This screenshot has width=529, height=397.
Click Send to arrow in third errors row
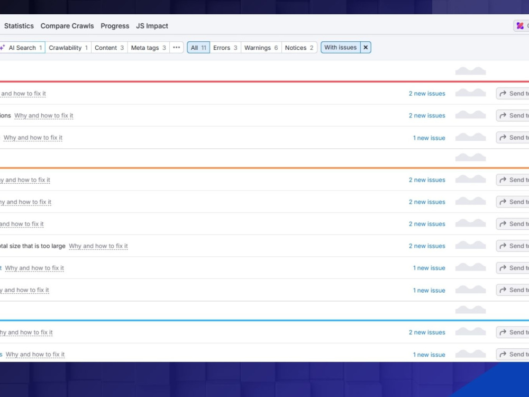tap(503, 138)
